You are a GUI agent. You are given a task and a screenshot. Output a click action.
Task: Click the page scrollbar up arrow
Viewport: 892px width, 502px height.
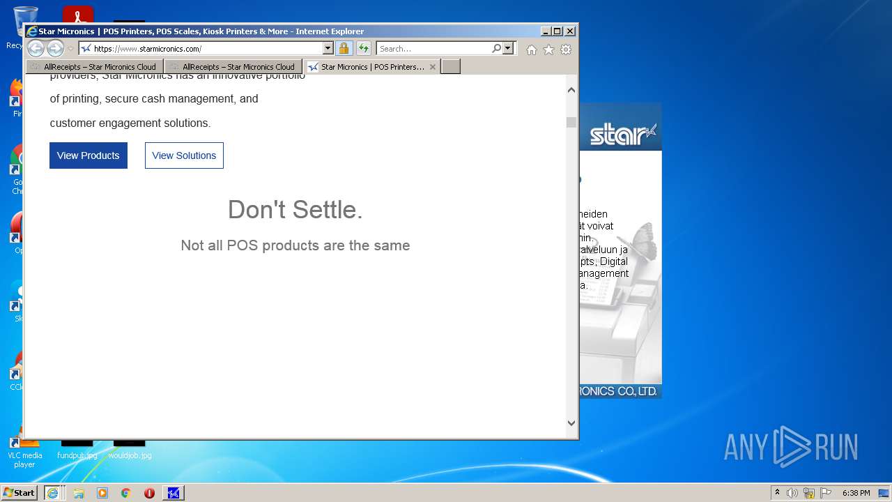coord(571,90)
